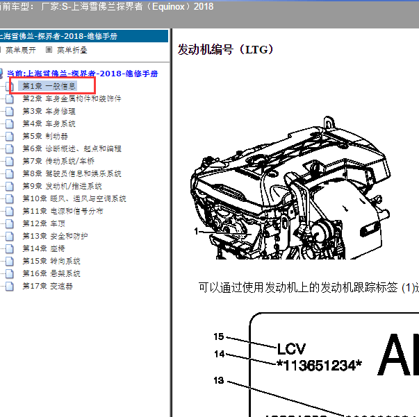Click the page icon beside 第12章 车顶

point(10,223)
